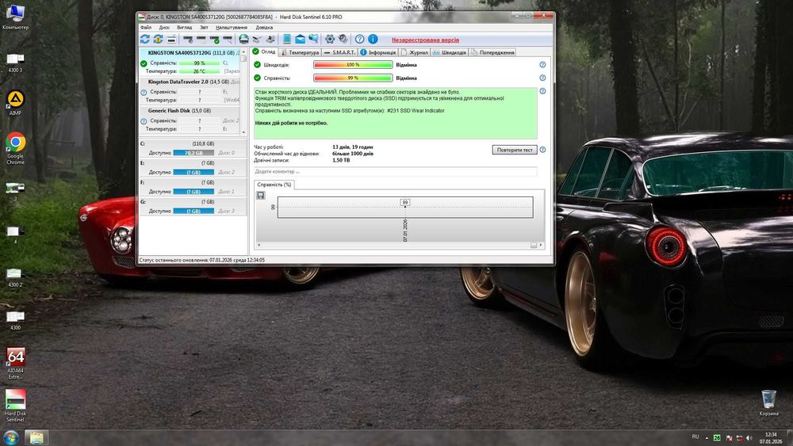Screen dimensions: 793x446
Task: Click the disk icon with clock badge
Action: pyautogui.click(x=201, y=39)
